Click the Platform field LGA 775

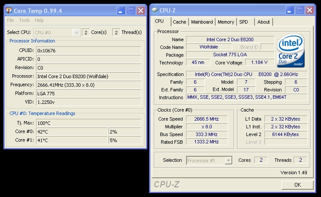(x=89, y=94)
